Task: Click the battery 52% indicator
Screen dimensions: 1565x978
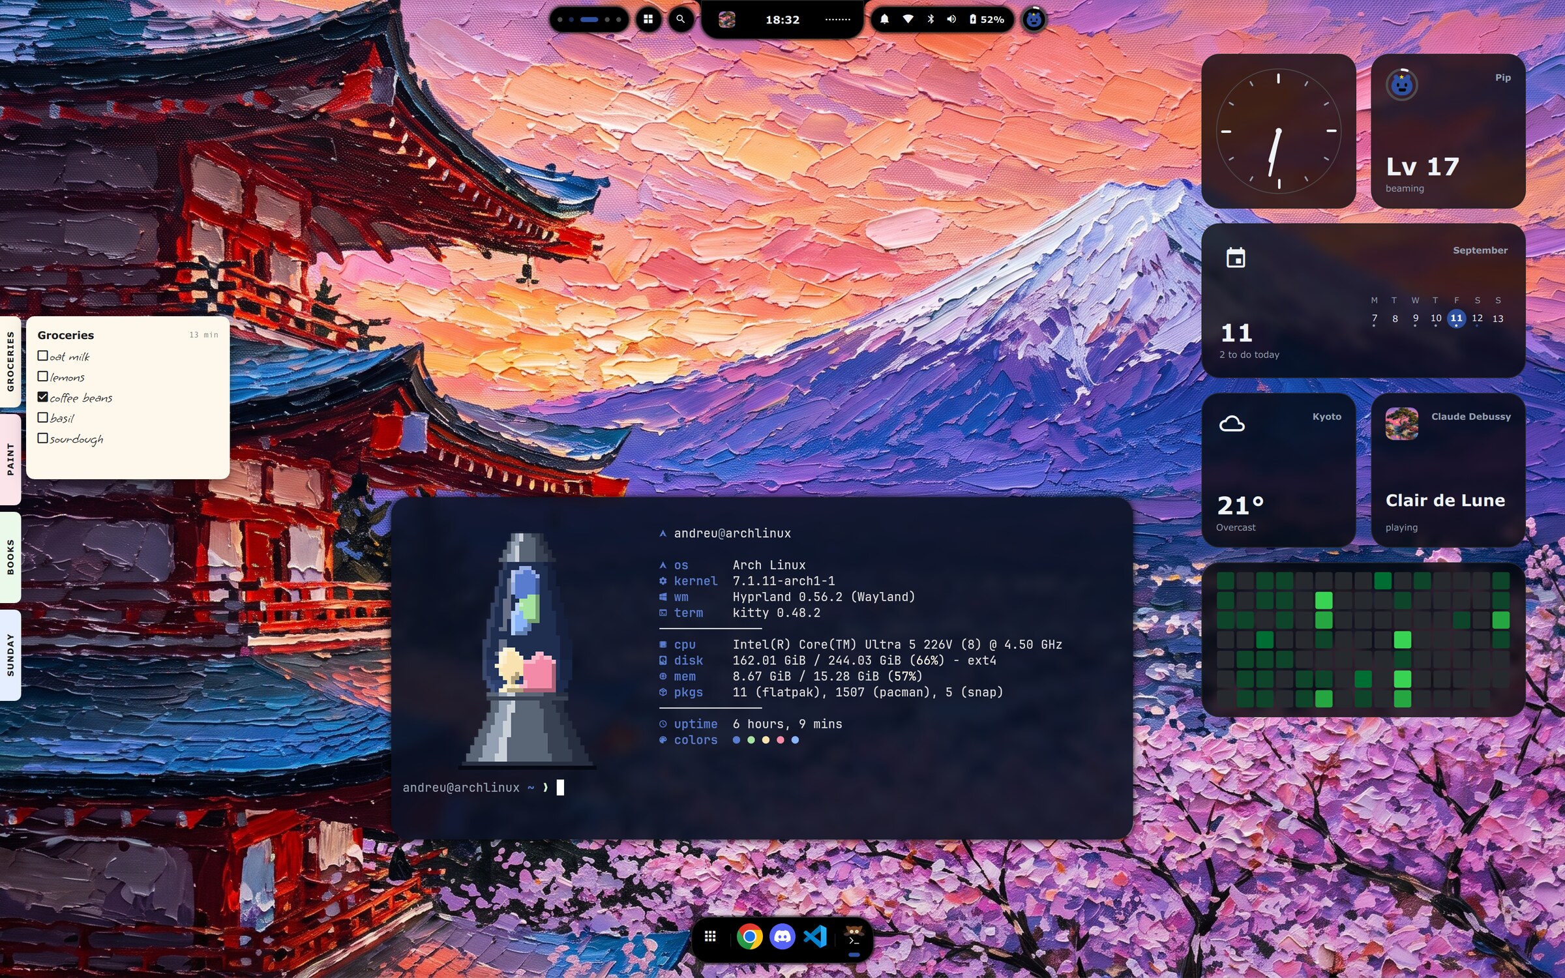Action: [987, 20]
